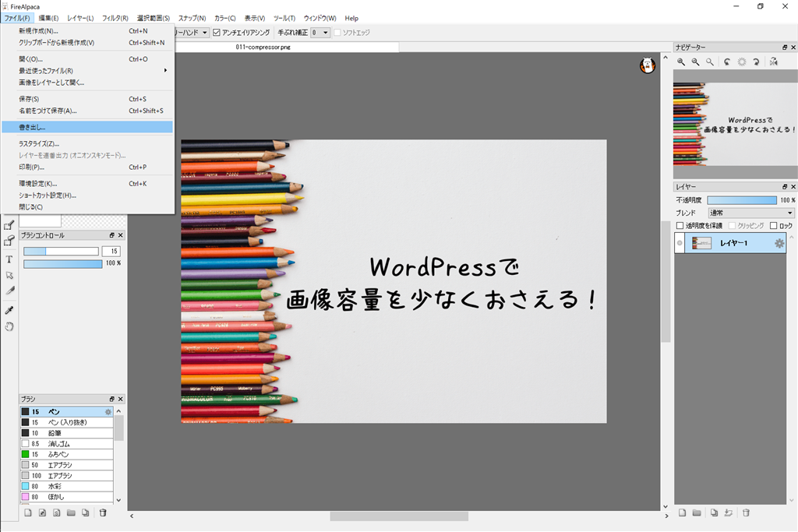The height and width of the screenshot is (532, 798).
Task: Add a new brush in Brush panel
Action: [x=28, y=513]
